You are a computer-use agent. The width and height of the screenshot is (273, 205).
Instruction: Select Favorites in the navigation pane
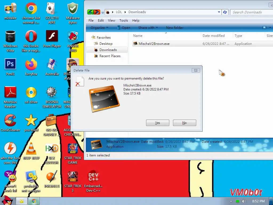tap(101, 37)
